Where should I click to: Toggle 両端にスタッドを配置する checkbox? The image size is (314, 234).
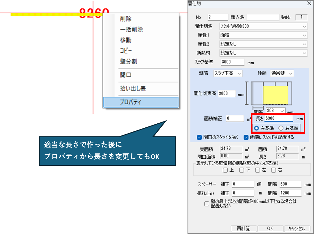246,137
